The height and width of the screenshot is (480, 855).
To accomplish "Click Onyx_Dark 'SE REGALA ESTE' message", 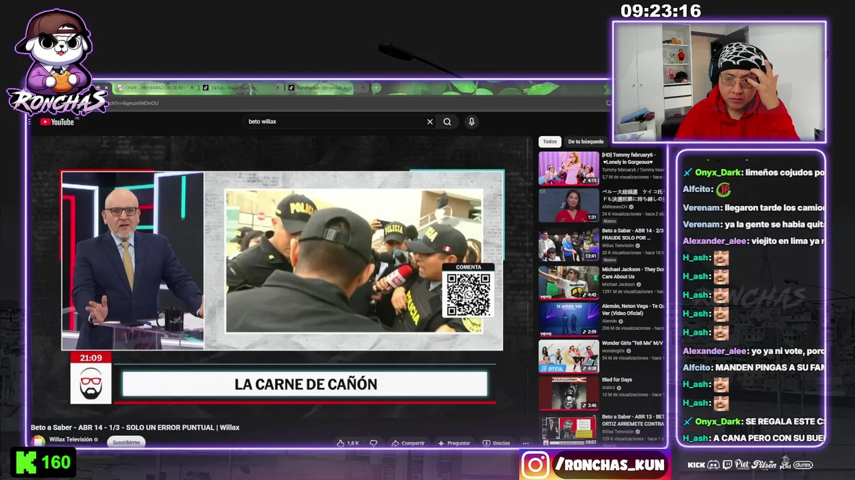I will [x=753, y=421].
